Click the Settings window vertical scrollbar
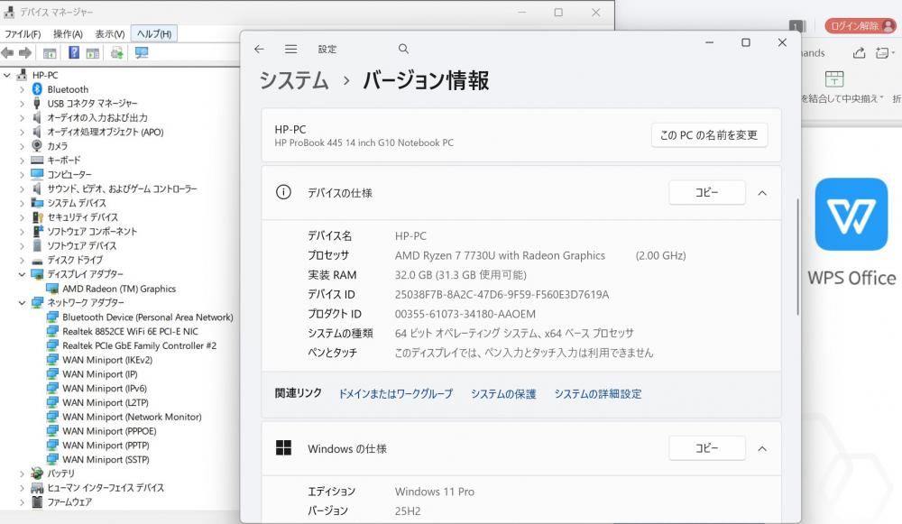Image resolution: width=902 pixels, height=524 pixels. (x=797, y=257)
